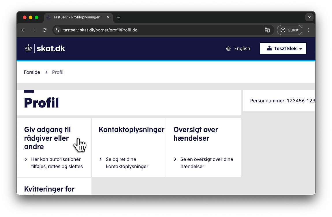Open the Chrome three-dot menu
Screen dimensions: 332x217
(x=309, y=30)
